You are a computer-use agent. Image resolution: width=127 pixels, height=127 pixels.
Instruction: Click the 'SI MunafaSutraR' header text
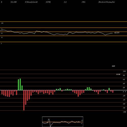31,2
